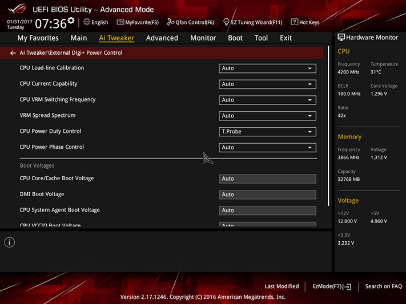Select DMI Boot Voltage label
406x304 pixels.
(42, 194)
